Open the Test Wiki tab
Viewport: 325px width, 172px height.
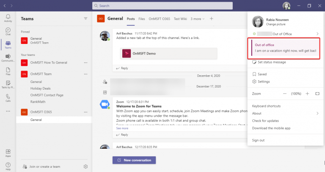click(x=180, y=19)
